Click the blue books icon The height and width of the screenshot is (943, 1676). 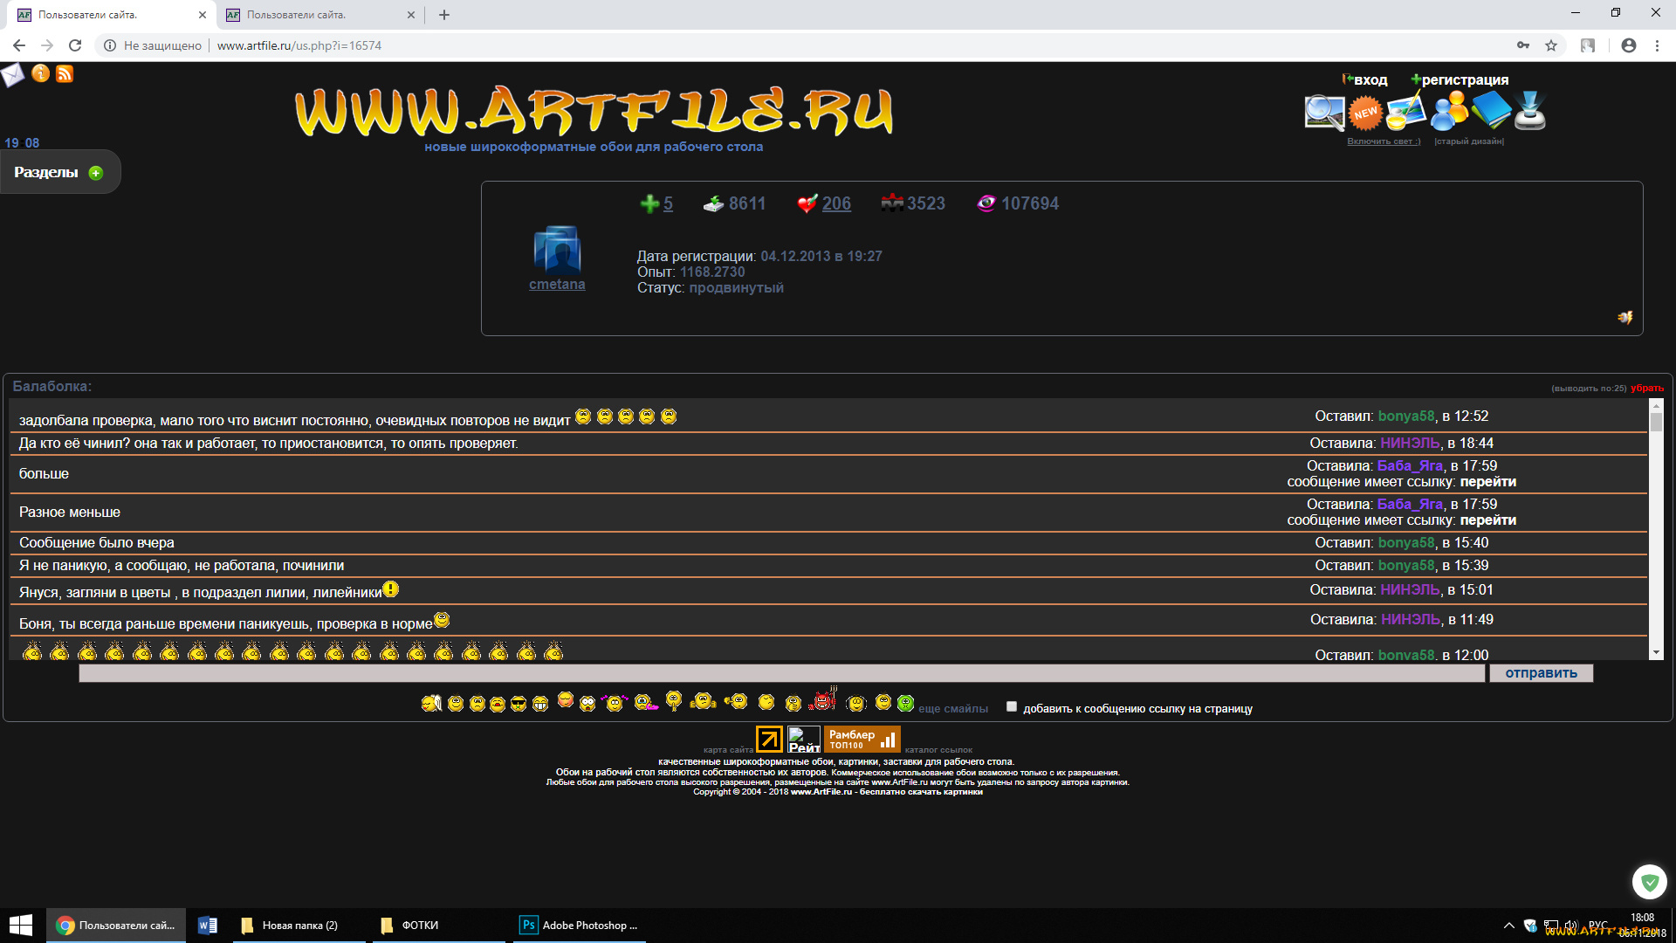pyautogui.click(x=1491, y=112)
